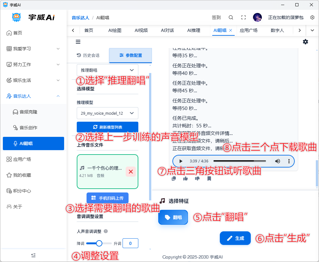Play the generated audio track
Image resolution: width=319 pixels, height=262 pixels.
coord(181,161)
